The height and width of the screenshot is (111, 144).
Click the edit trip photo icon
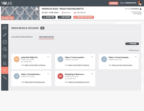pos(37,9)
